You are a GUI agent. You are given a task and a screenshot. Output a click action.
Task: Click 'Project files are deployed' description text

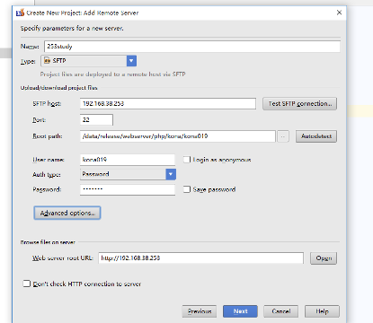(x=113, y=74)
